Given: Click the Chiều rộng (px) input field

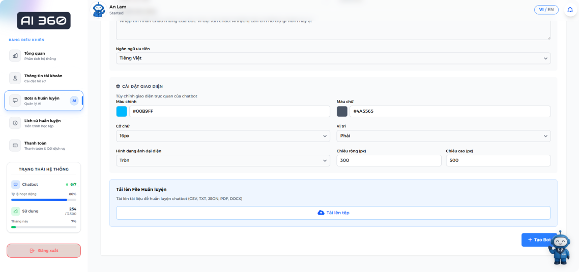Looking at the screenshot, I should coord(389,160).
